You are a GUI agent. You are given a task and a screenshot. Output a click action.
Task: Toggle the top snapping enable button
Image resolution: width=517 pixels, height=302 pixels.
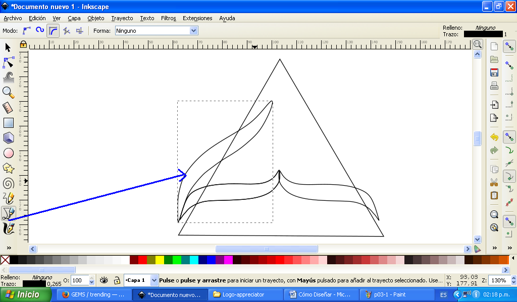tap(509, 46)
